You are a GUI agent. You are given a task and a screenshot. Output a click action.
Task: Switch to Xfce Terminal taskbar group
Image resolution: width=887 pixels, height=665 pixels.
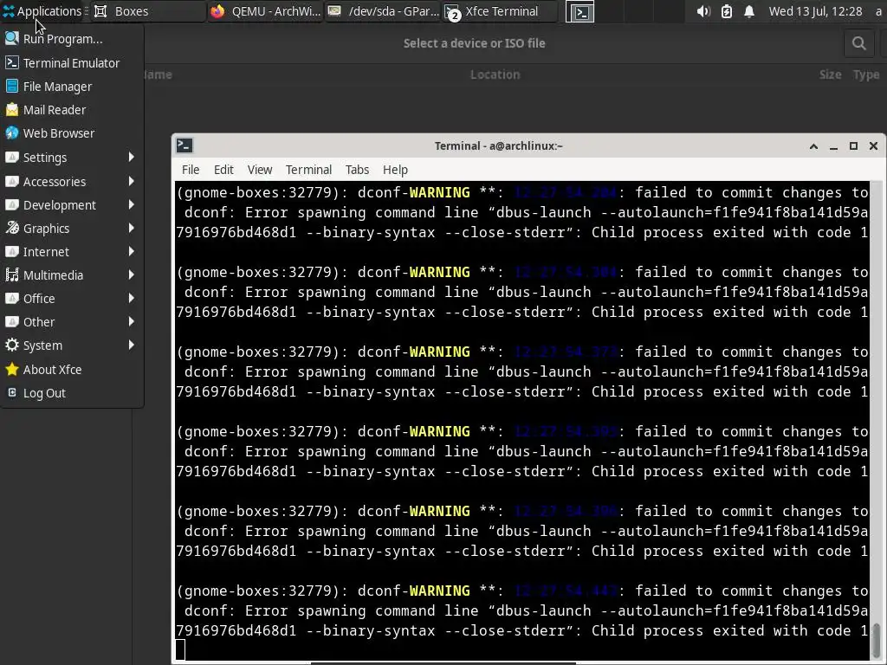pyautogui.click(x=500, y=10)
